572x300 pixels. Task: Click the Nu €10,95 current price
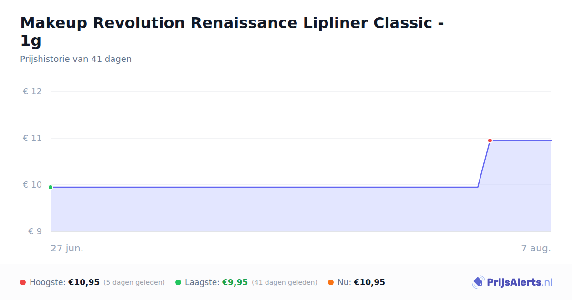(x=369, y=282)
